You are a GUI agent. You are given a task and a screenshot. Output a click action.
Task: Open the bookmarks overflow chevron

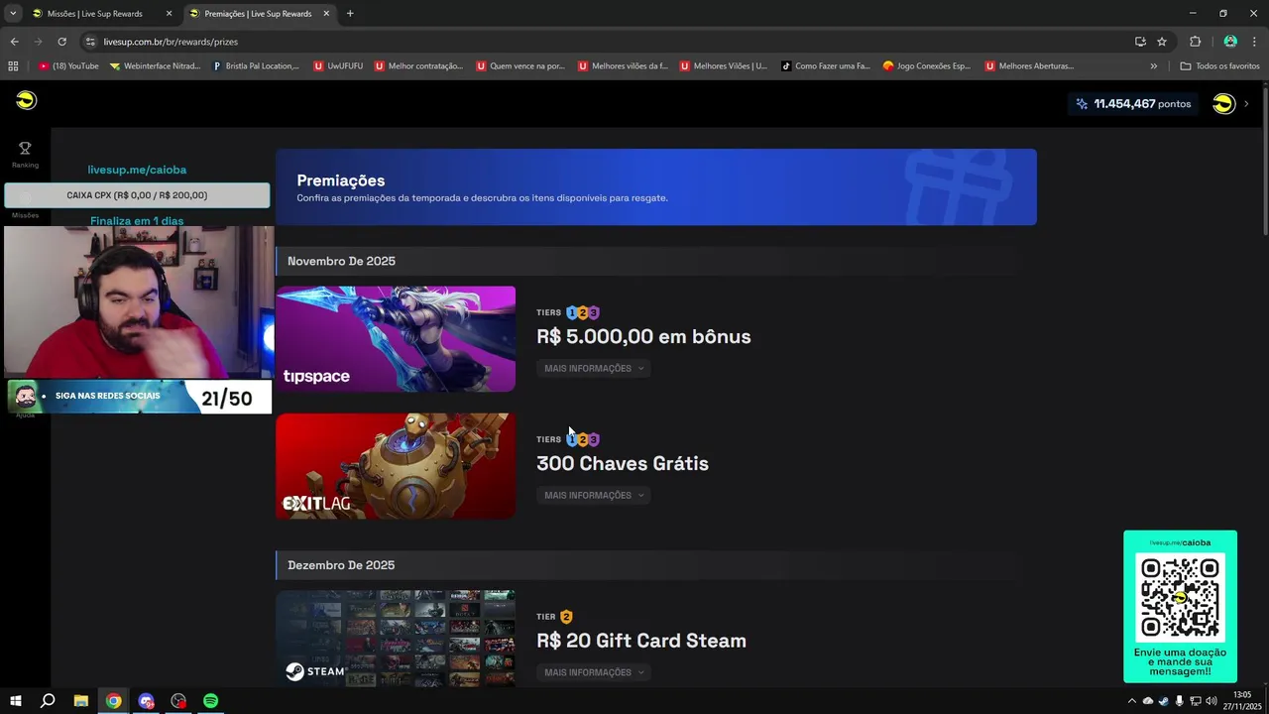(x=1153, y=66)
